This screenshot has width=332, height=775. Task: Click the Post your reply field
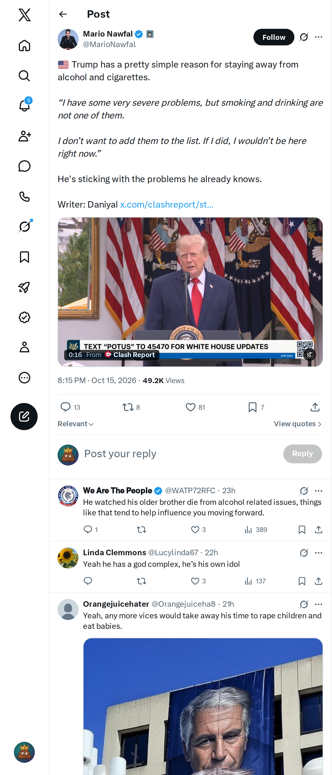click(180, 454)
